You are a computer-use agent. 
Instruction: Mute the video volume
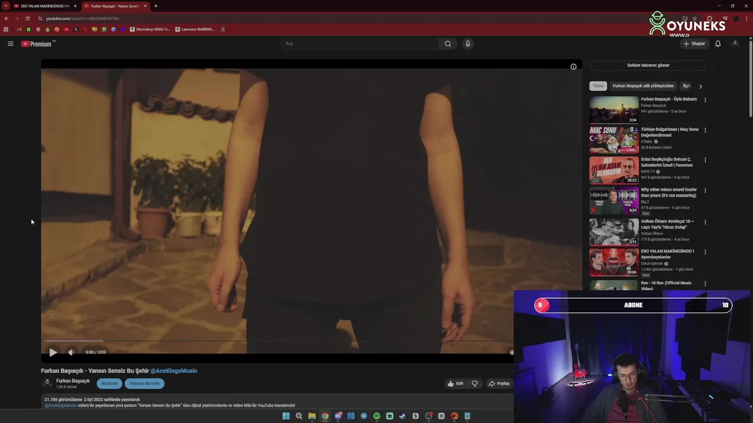pos(71,352)
